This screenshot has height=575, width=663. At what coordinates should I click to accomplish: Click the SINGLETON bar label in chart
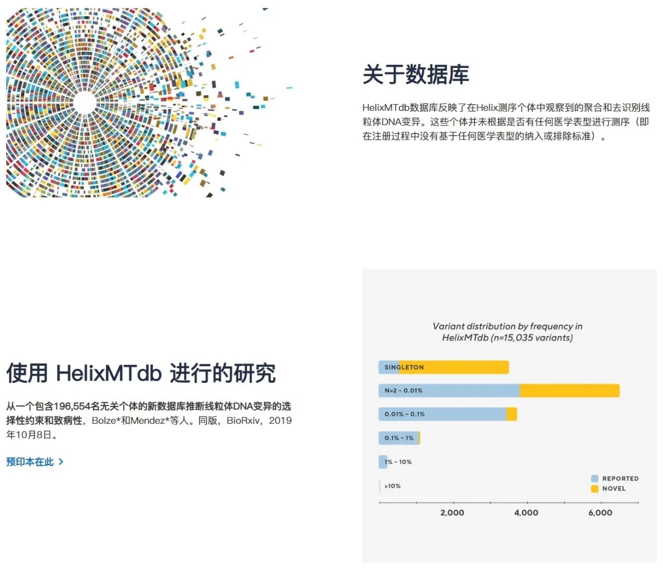404,367
